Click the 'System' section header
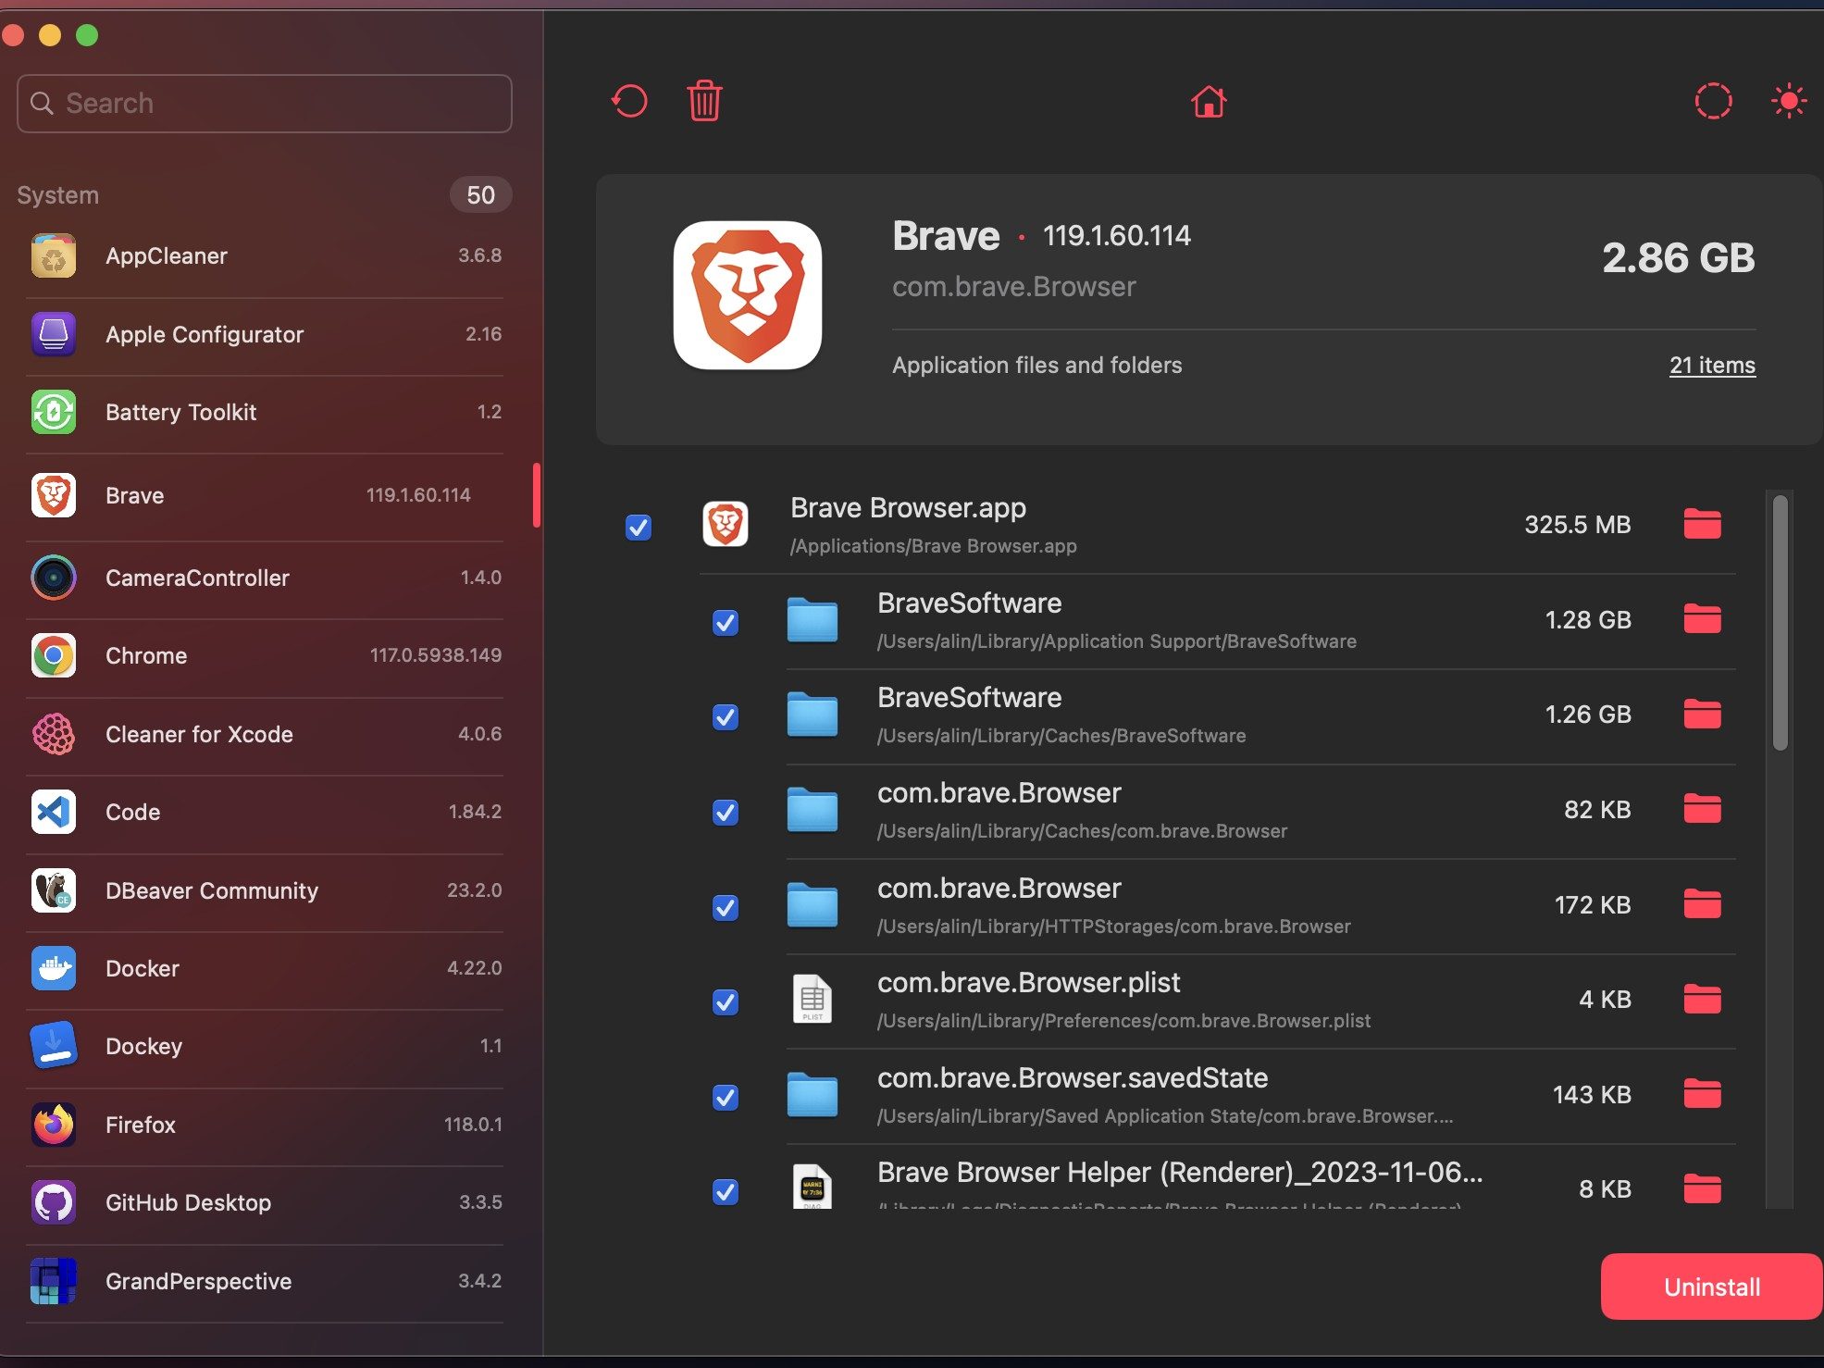Screen dimensions: 1824x1368 coord(57,194)
